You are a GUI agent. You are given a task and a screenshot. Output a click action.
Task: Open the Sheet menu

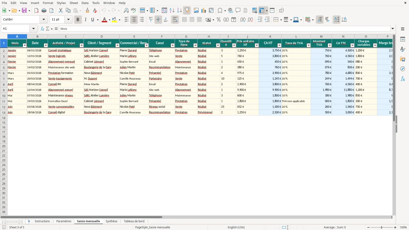tap(74, 3)
